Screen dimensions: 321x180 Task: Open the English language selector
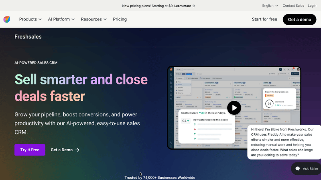click(x=270, y=6)
